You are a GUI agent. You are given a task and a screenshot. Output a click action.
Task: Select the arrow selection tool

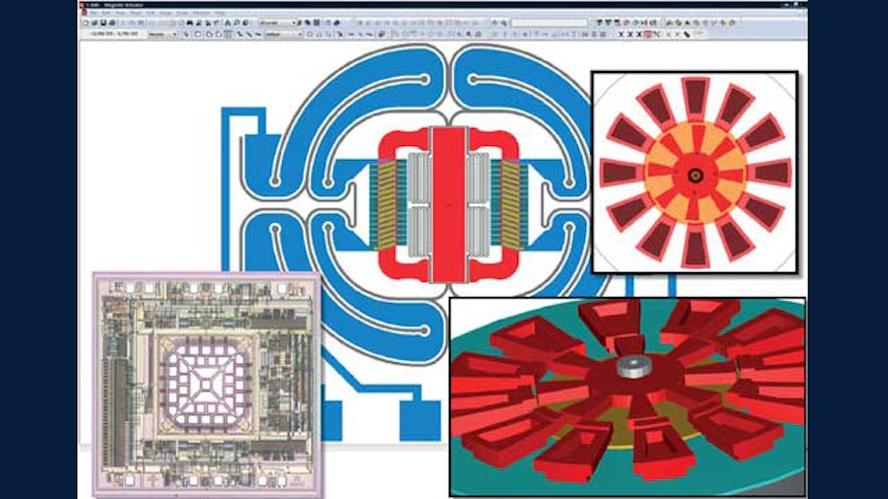(x=186, y=35)
